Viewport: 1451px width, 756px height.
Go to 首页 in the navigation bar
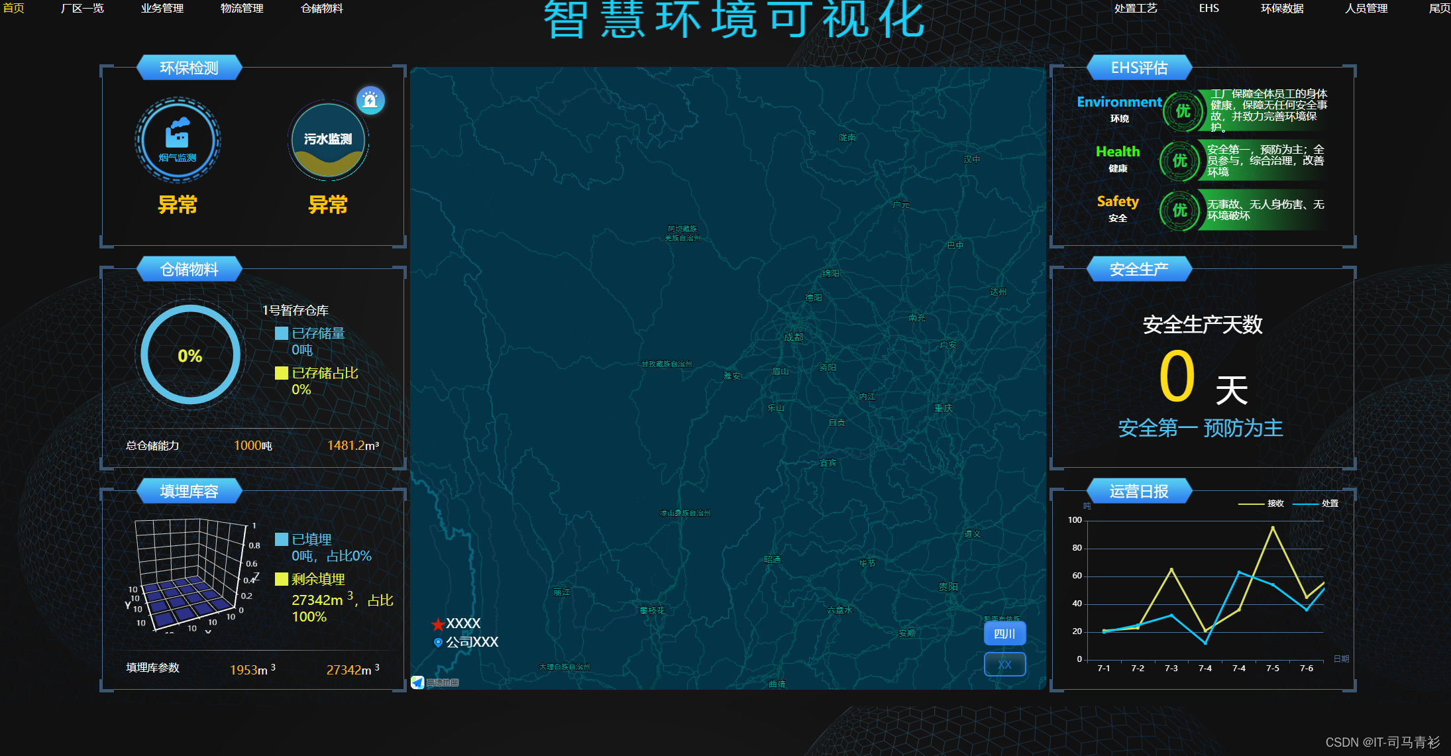pyautogui.click(x=14, y=9)
